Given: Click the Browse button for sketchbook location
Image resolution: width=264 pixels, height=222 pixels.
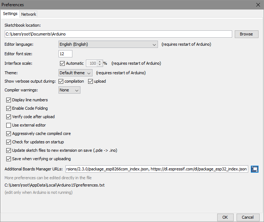Looking at the screenshot, I should point(246,34).
